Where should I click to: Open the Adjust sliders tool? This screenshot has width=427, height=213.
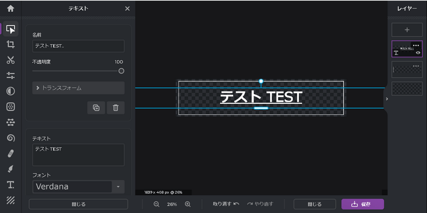pyautogui.click(x=10, y=76)
